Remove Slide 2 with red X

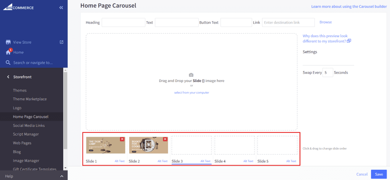pos(165,139)
